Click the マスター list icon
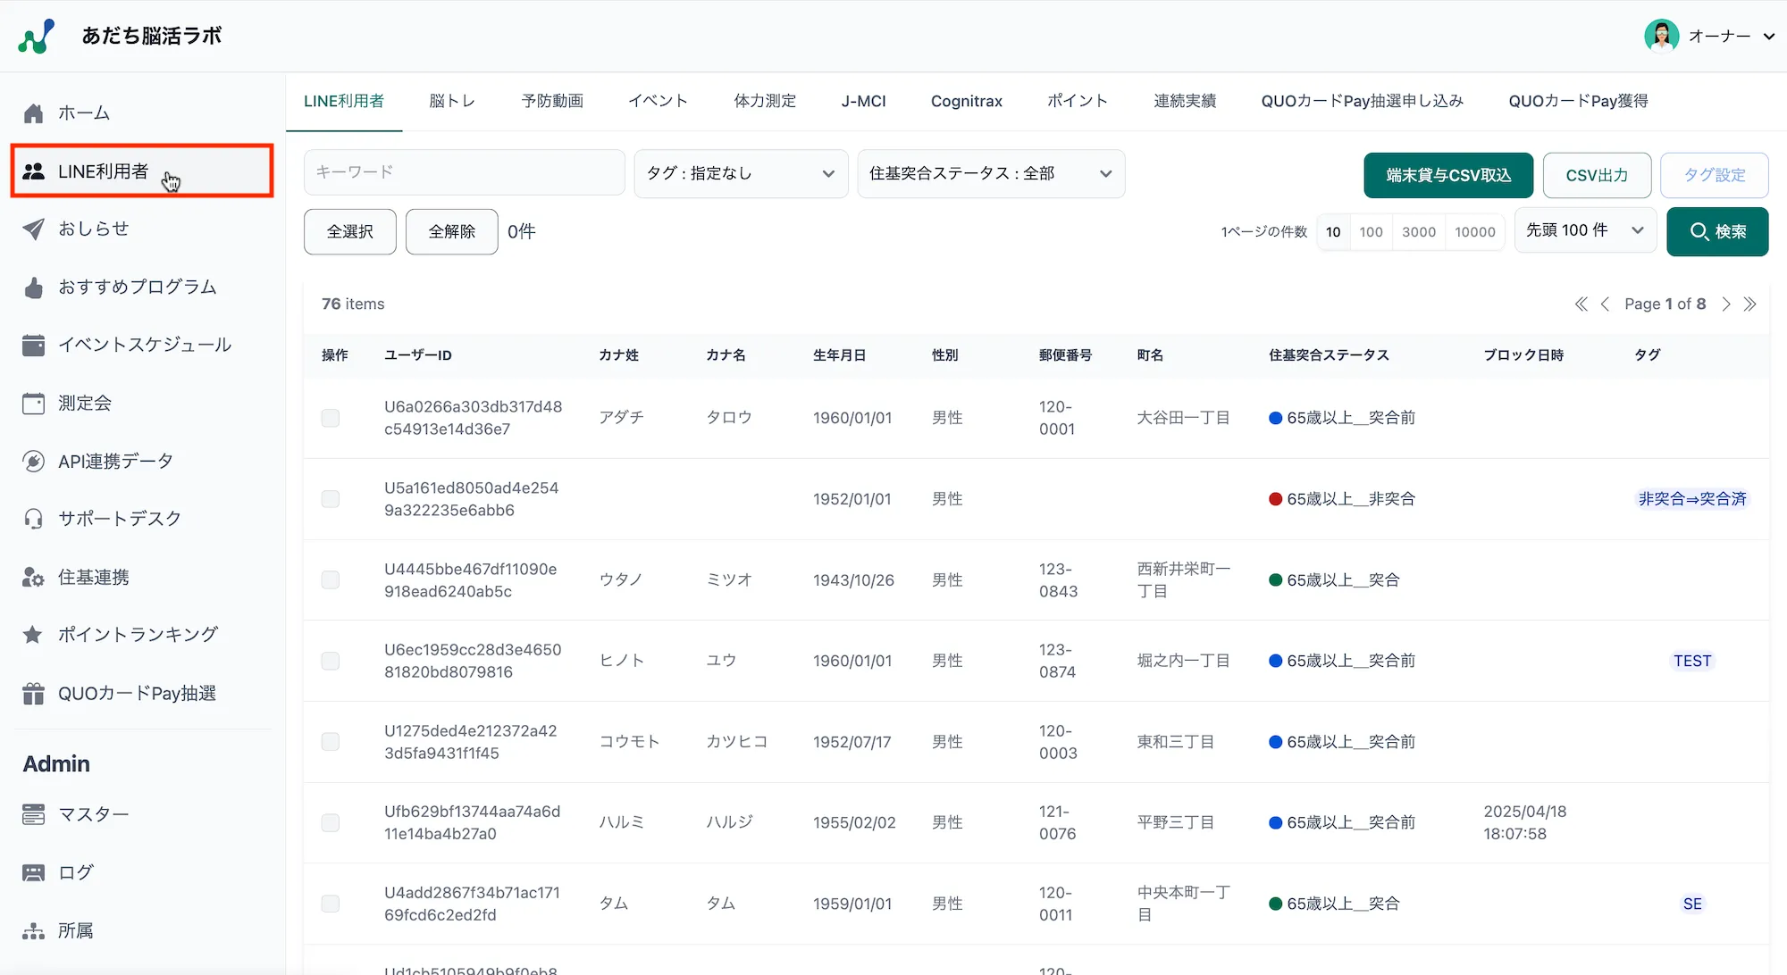1787x975 pixels. point(33,814)
